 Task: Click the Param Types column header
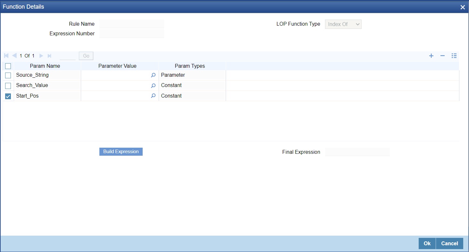click(x=190, y=66)
